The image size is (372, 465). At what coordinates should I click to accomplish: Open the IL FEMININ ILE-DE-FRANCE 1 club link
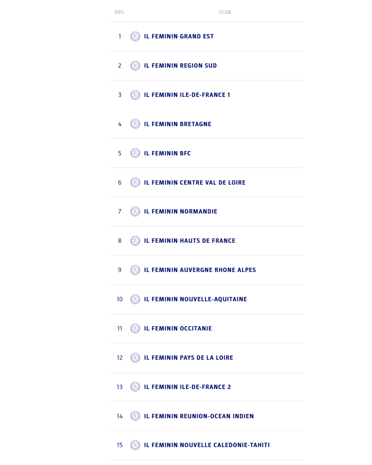[x=187, y=95]
